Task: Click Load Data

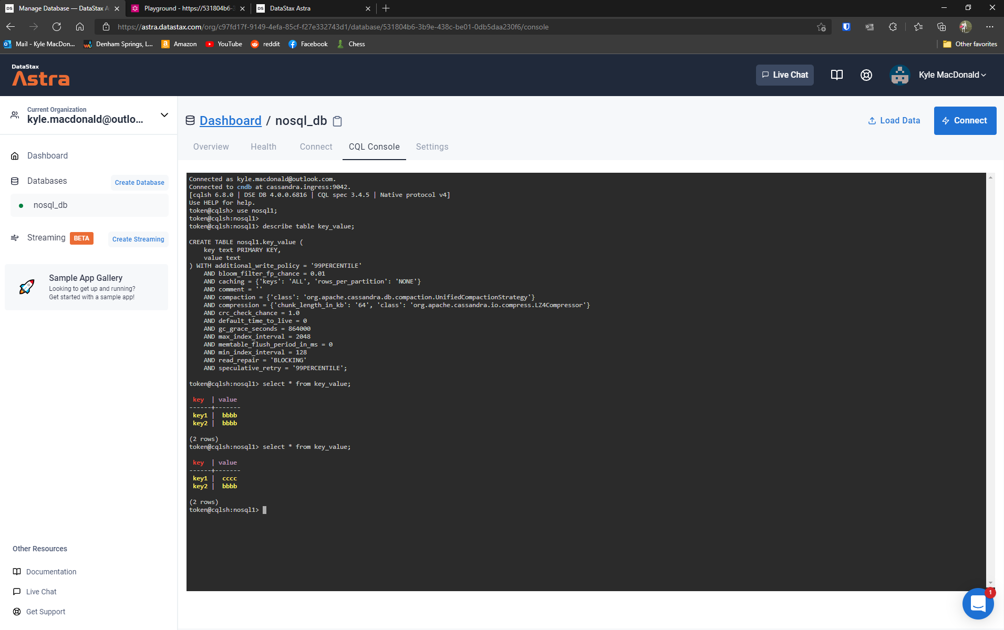Action: (894, 120)
